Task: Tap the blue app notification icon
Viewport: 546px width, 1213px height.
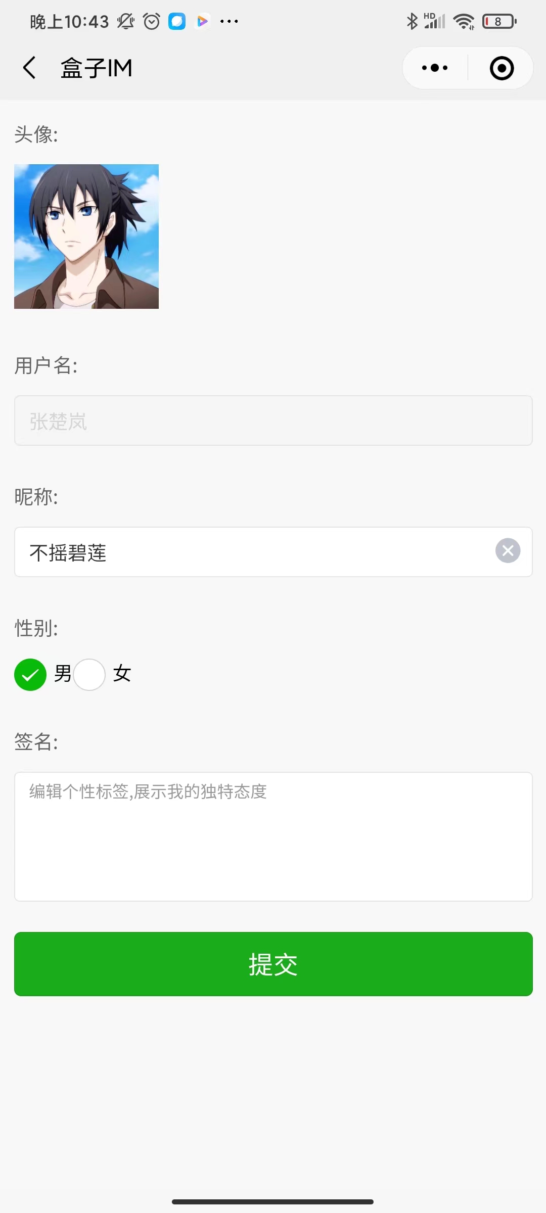Action: point(177,21)
